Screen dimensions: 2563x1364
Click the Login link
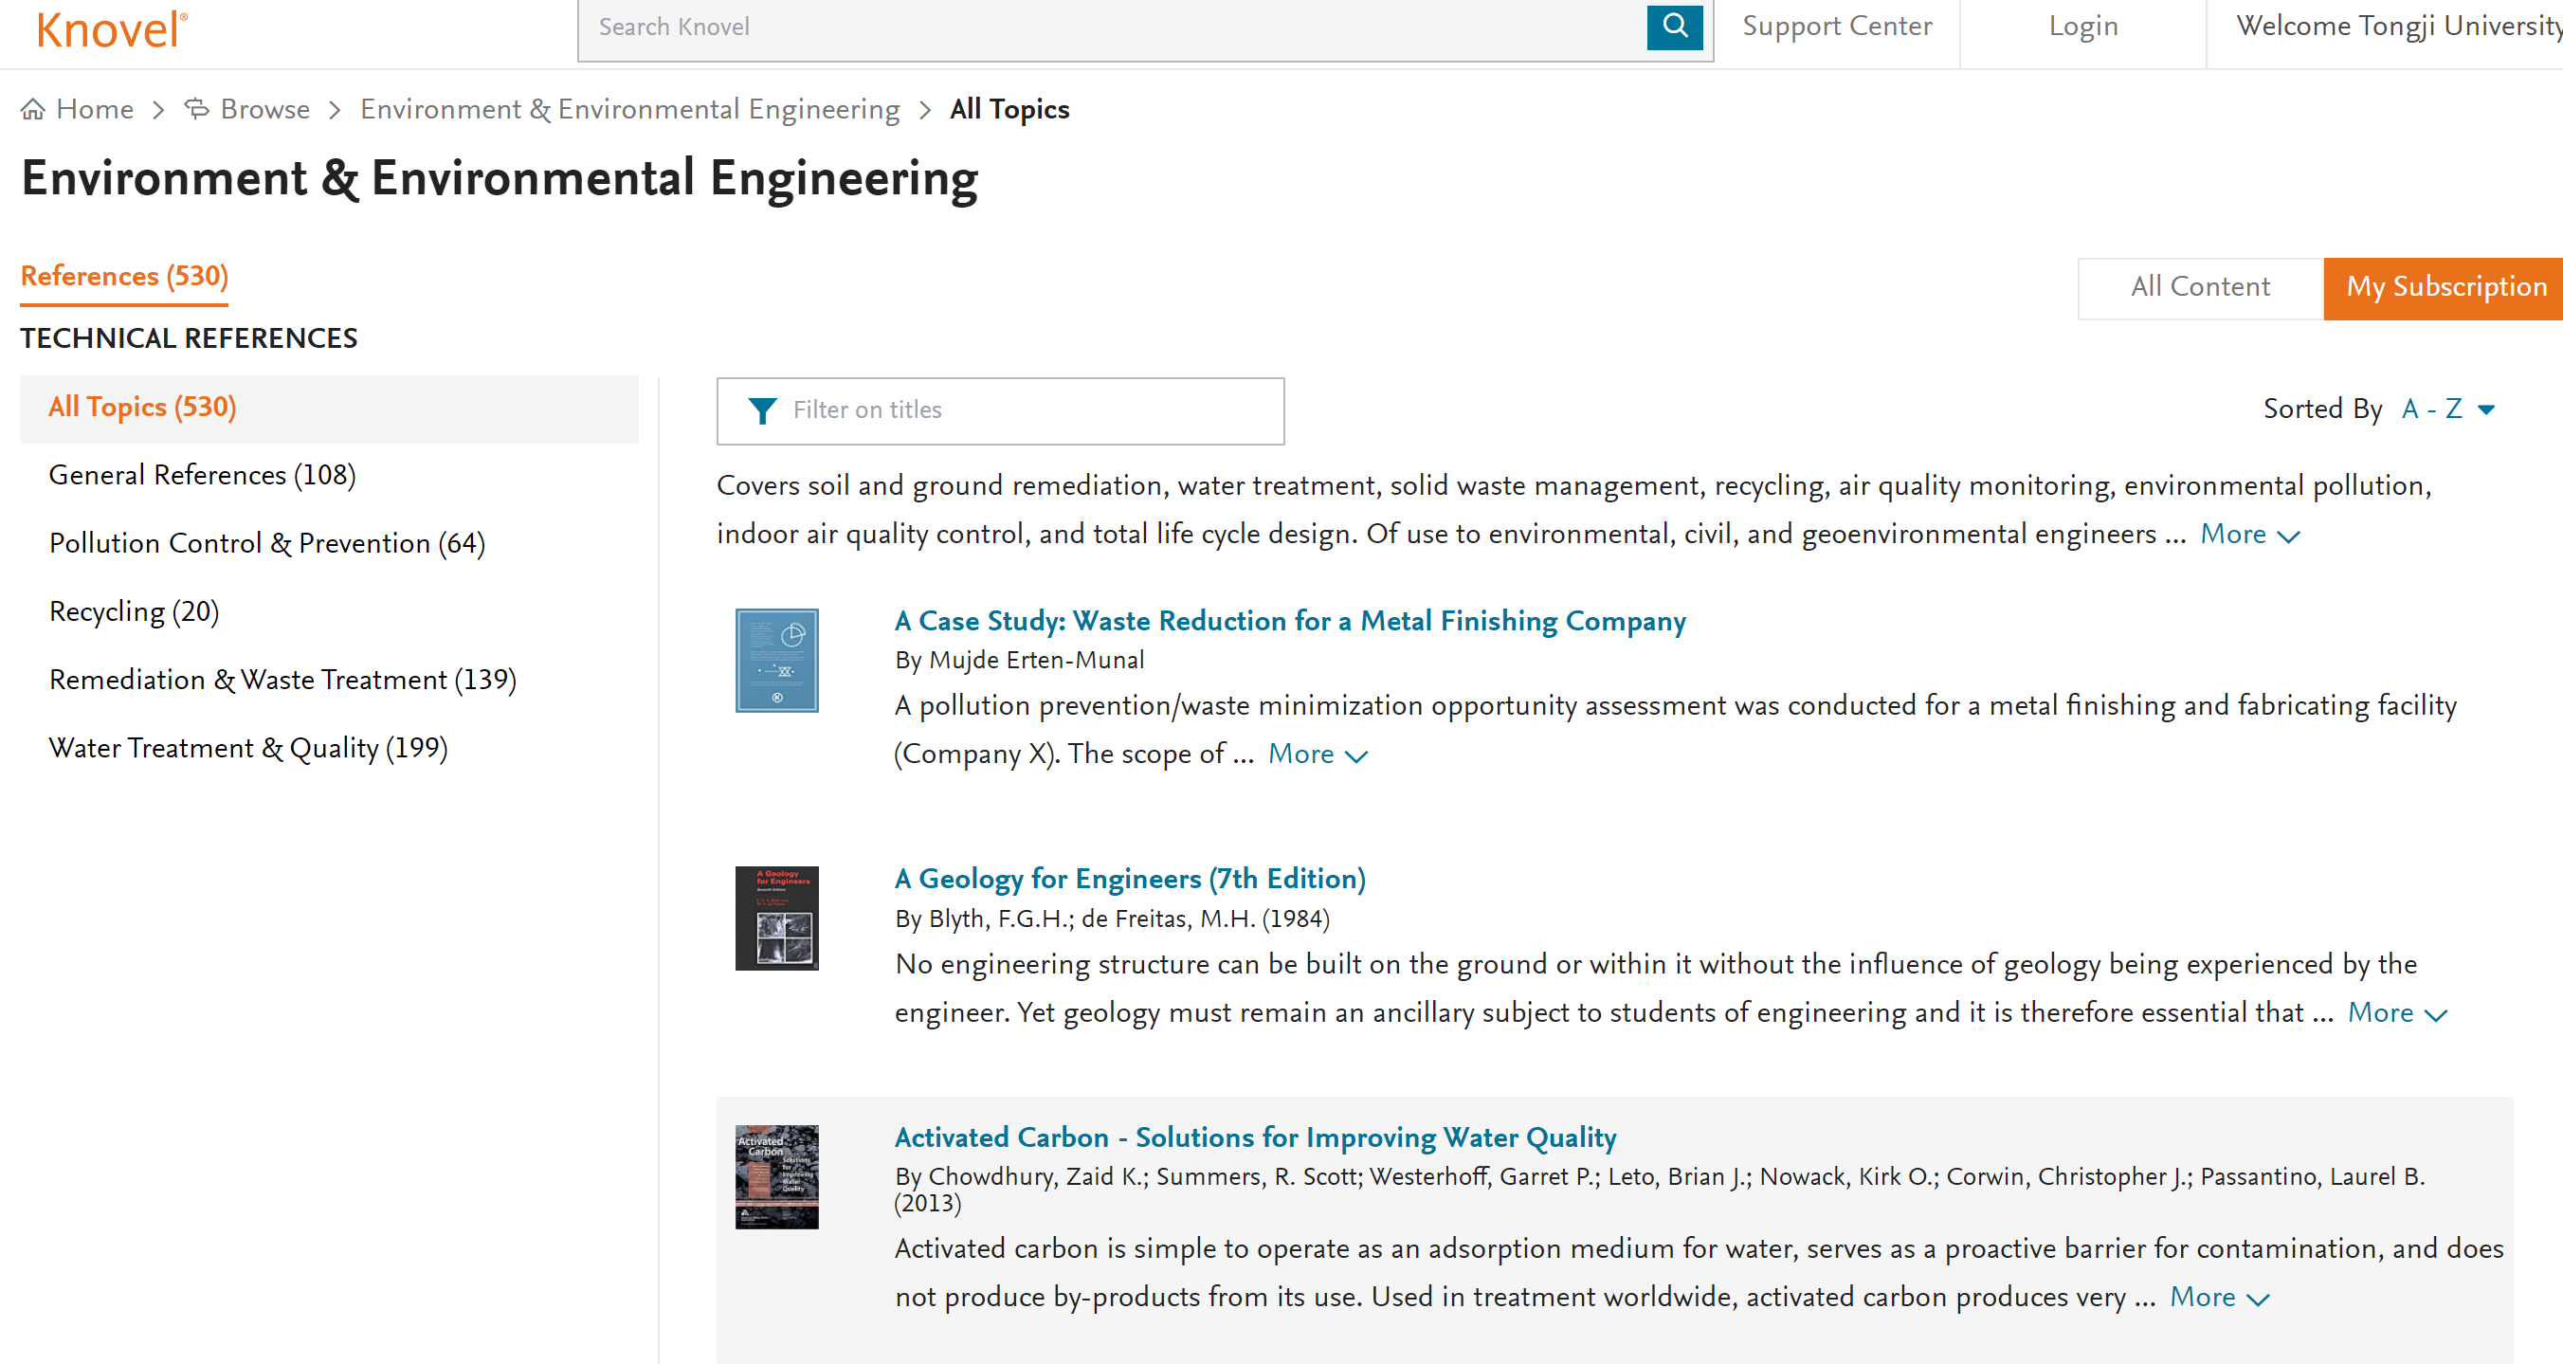pyautogui.click(x=2082, y=27)
